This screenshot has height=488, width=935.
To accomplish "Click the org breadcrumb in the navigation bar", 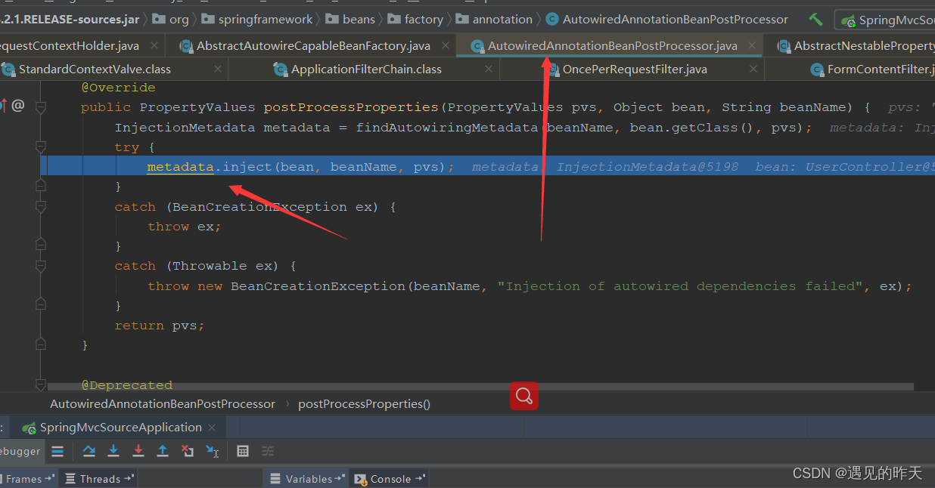I will [x=171, y=20].
